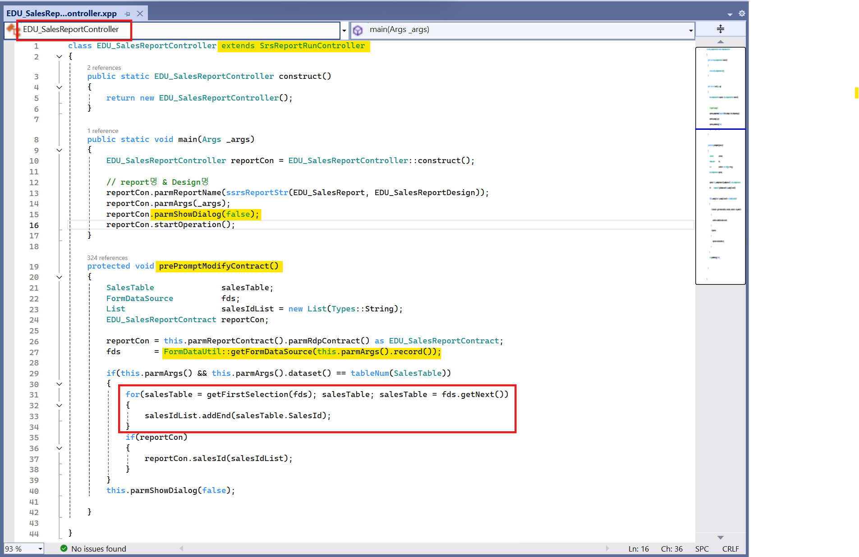
Task: Click 'FormDataUtil::getFormDataSource' on line 27
Action: point(238,352)
